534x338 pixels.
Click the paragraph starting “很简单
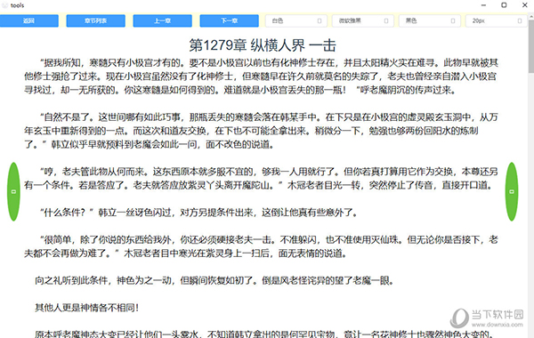click(x=261, y=246)
